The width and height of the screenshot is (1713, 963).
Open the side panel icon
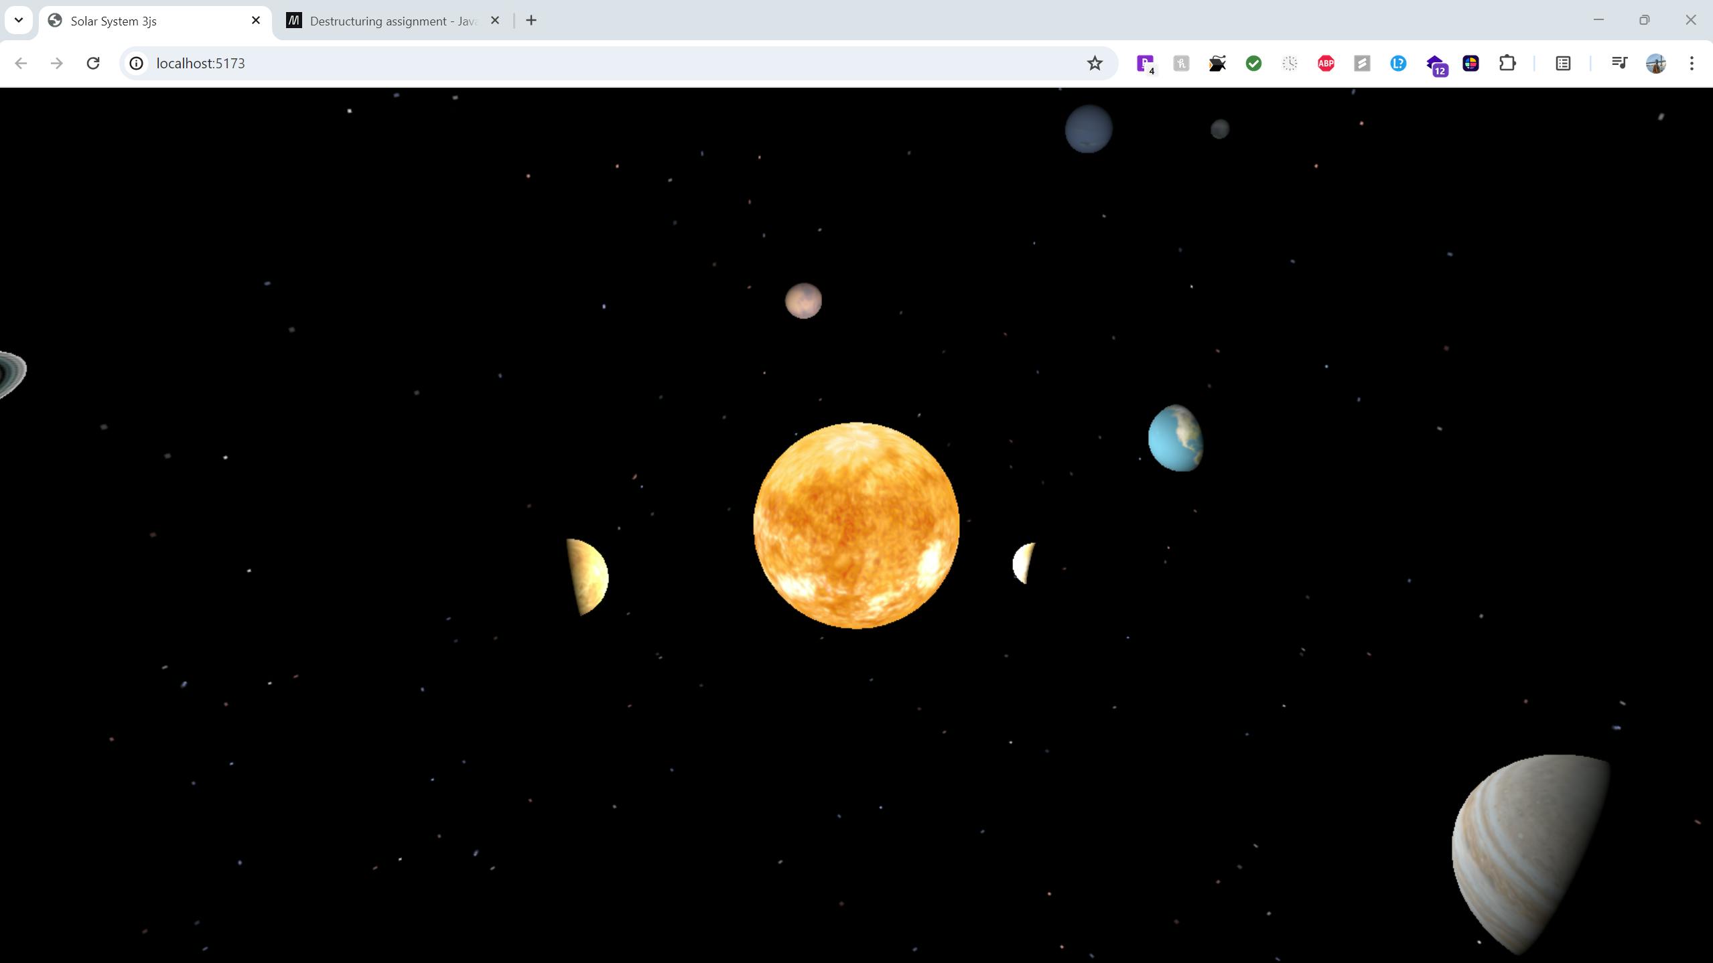click(1563, 63)
